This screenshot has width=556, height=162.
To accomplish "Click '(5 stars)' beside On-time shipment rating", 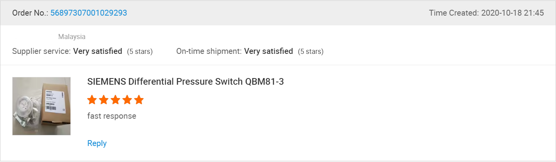I will tap(311, 52).
